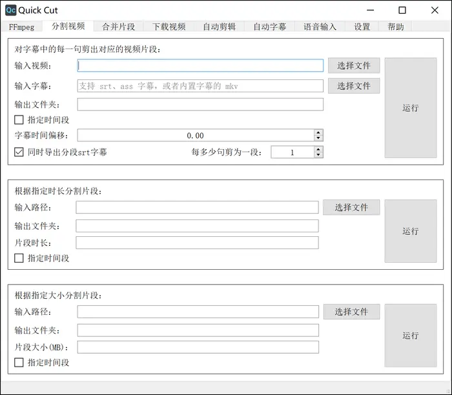The height and width of the screenshot is (395, 452).
Task: Click 选择文件 button for 输入视频
Action: (353, 66)
